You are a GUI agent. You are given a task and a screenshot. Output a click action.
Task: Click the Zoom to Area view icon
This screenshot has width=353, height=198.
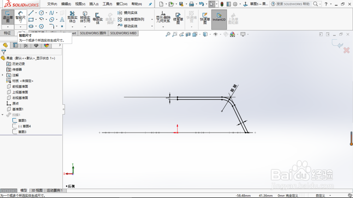(175, 35)
